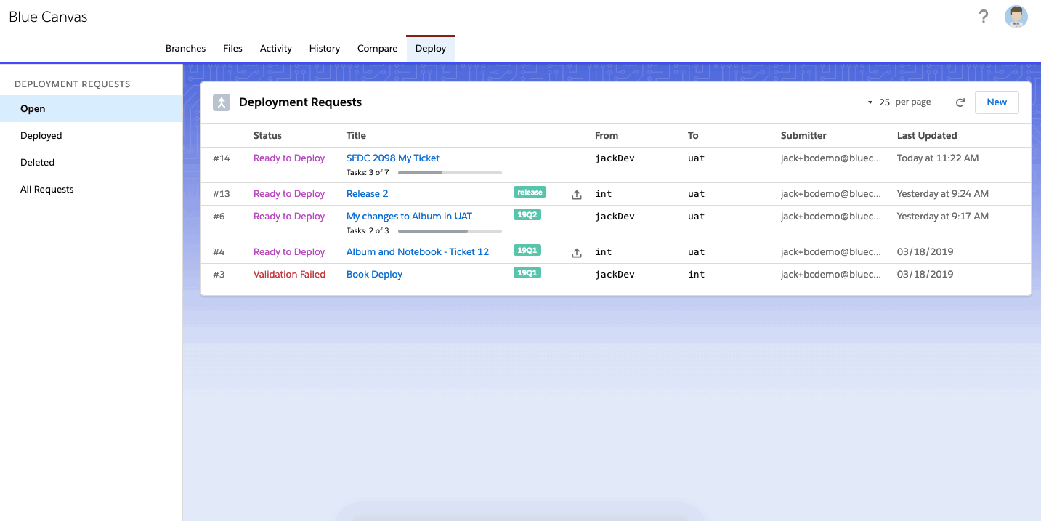Screen dimensions: 1041x521
Task: Click Today at 11:22 AM timestamp
Action: click(938, 158)
